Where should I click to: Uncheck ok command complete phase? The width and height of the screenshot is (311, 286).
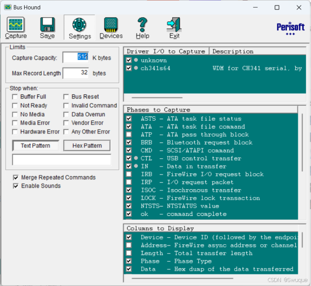click(x=129, y=214)
